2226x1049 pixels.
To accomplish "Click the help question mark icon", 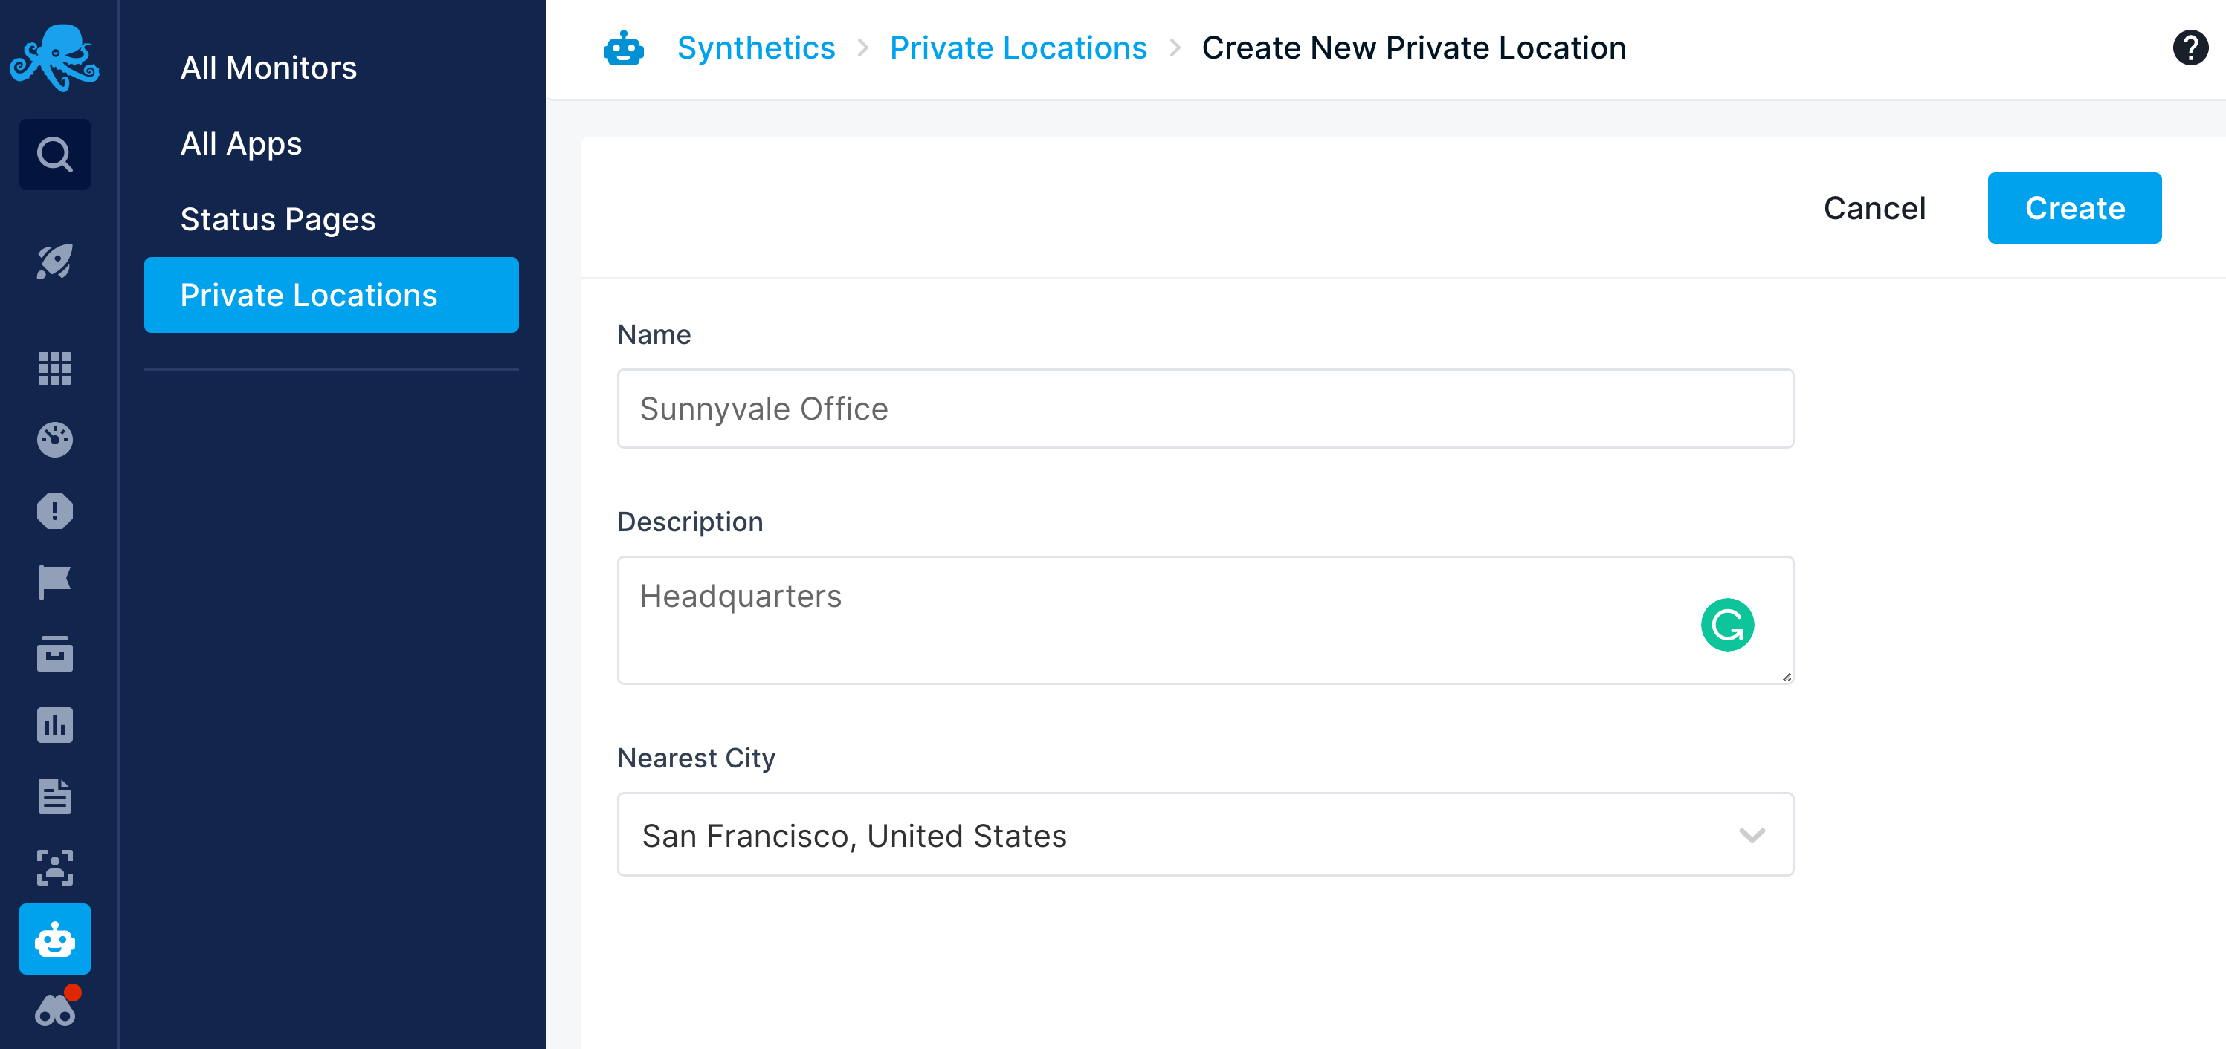I will tap(2190, 48).
